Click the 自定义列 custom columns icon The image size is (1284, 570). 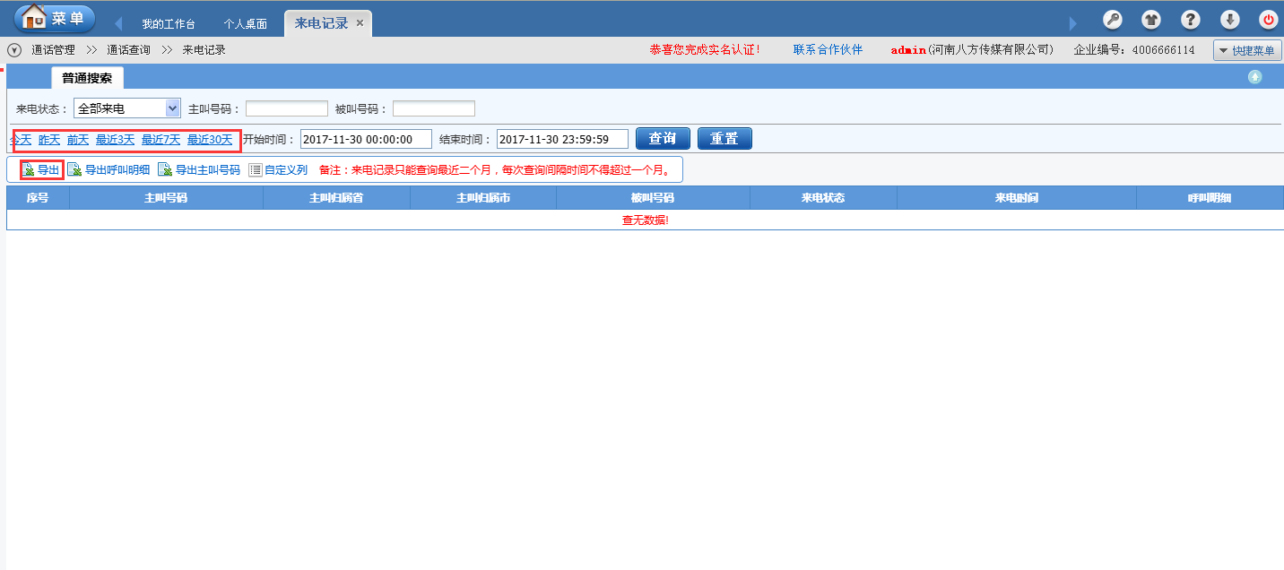(256, 169)
